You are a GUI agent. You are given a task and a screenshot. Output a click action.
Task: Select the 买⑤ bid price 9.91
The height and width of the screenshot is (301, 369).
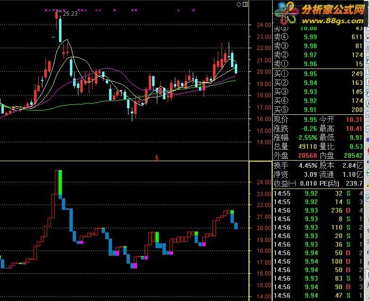(310, 110)
